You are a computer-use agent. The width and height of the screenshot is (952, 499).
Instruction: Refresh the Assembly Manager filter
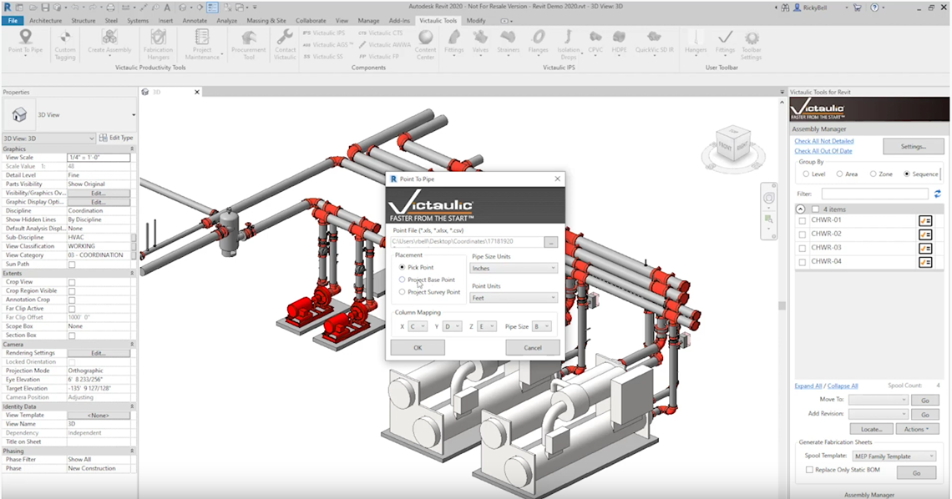(x=938, y=194)
